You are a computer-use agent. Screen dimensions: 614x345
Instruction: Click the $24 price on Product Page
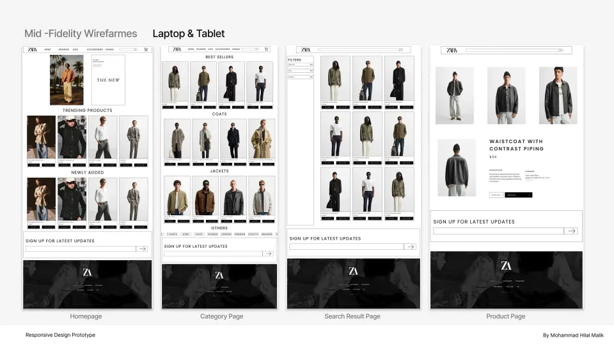[x=493, y=157]
